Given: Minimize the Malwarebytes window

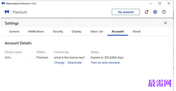Looking at the screenshot, I should [151, 3].
